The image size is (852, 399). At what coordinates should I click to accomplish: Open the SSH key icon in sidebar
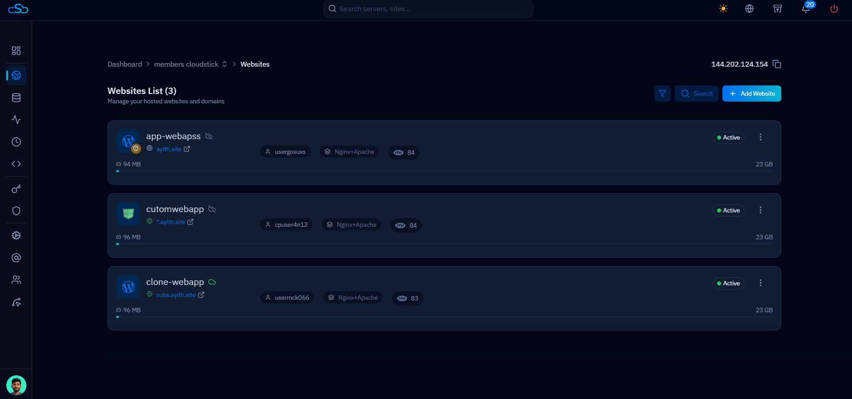coord(16,189)
